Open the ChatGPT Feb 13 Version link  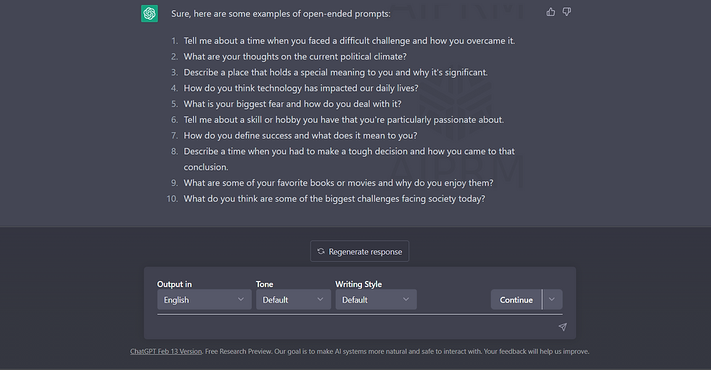(166, 351)
